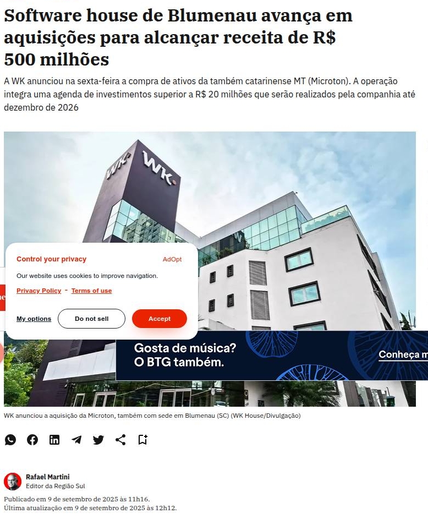Click the article headline about Blumenau
Image resolution: width=428 pixels, height=519 pixels.
tap(178, 37)
